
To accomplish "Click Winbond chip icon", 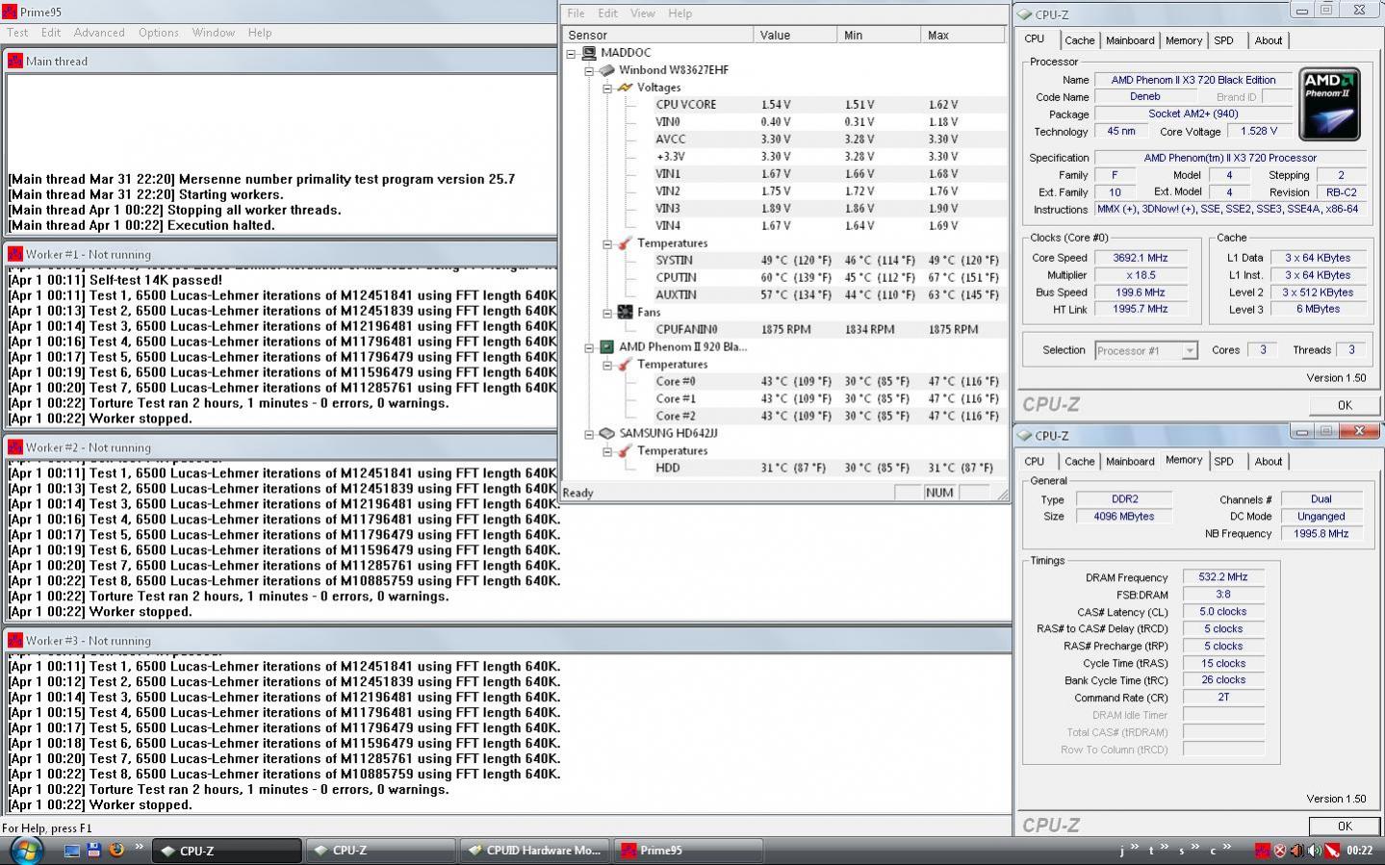I will click(x=606, y=70).
